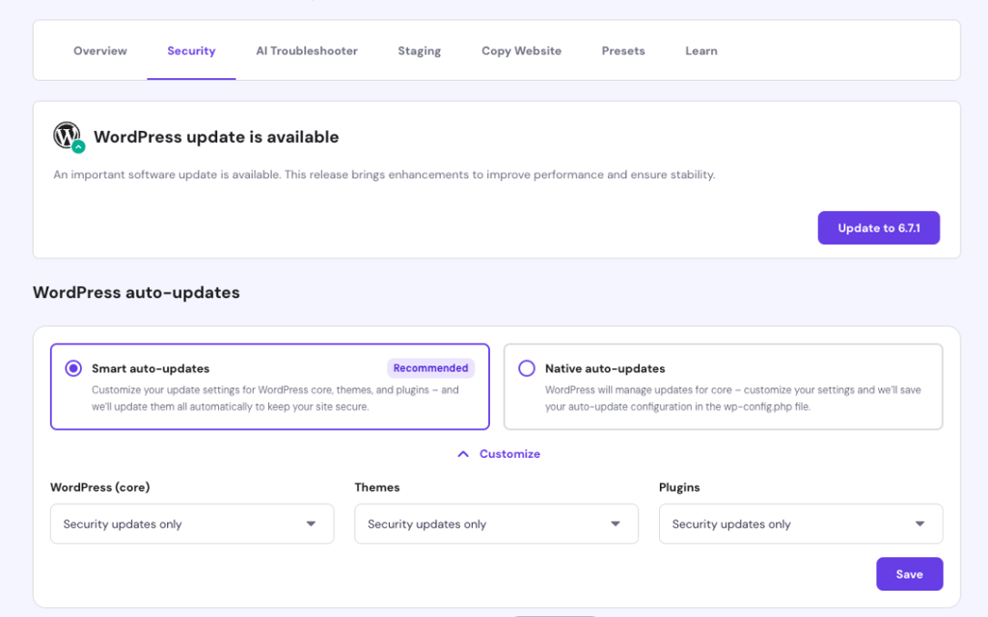Save the auto-update settings
988x617 pixels.
click(909, 575)
